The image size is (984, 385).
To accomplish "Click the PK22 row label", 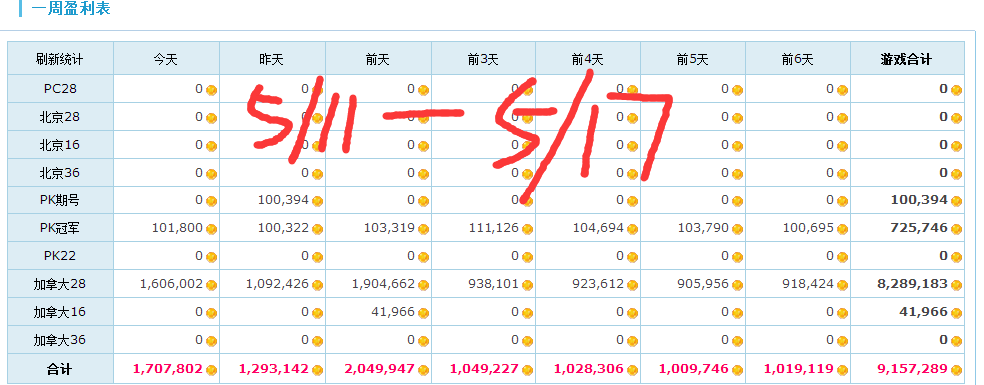I will [x=60, y=256].
